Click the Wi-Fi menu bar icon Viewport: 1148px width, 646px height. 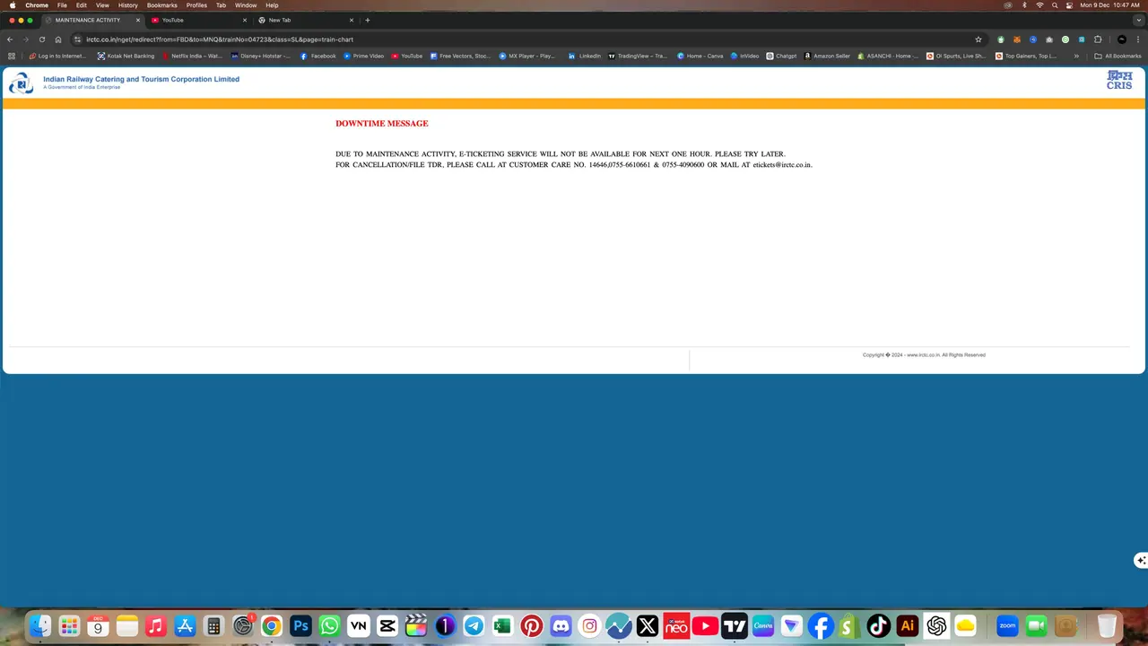(1040, 4)
